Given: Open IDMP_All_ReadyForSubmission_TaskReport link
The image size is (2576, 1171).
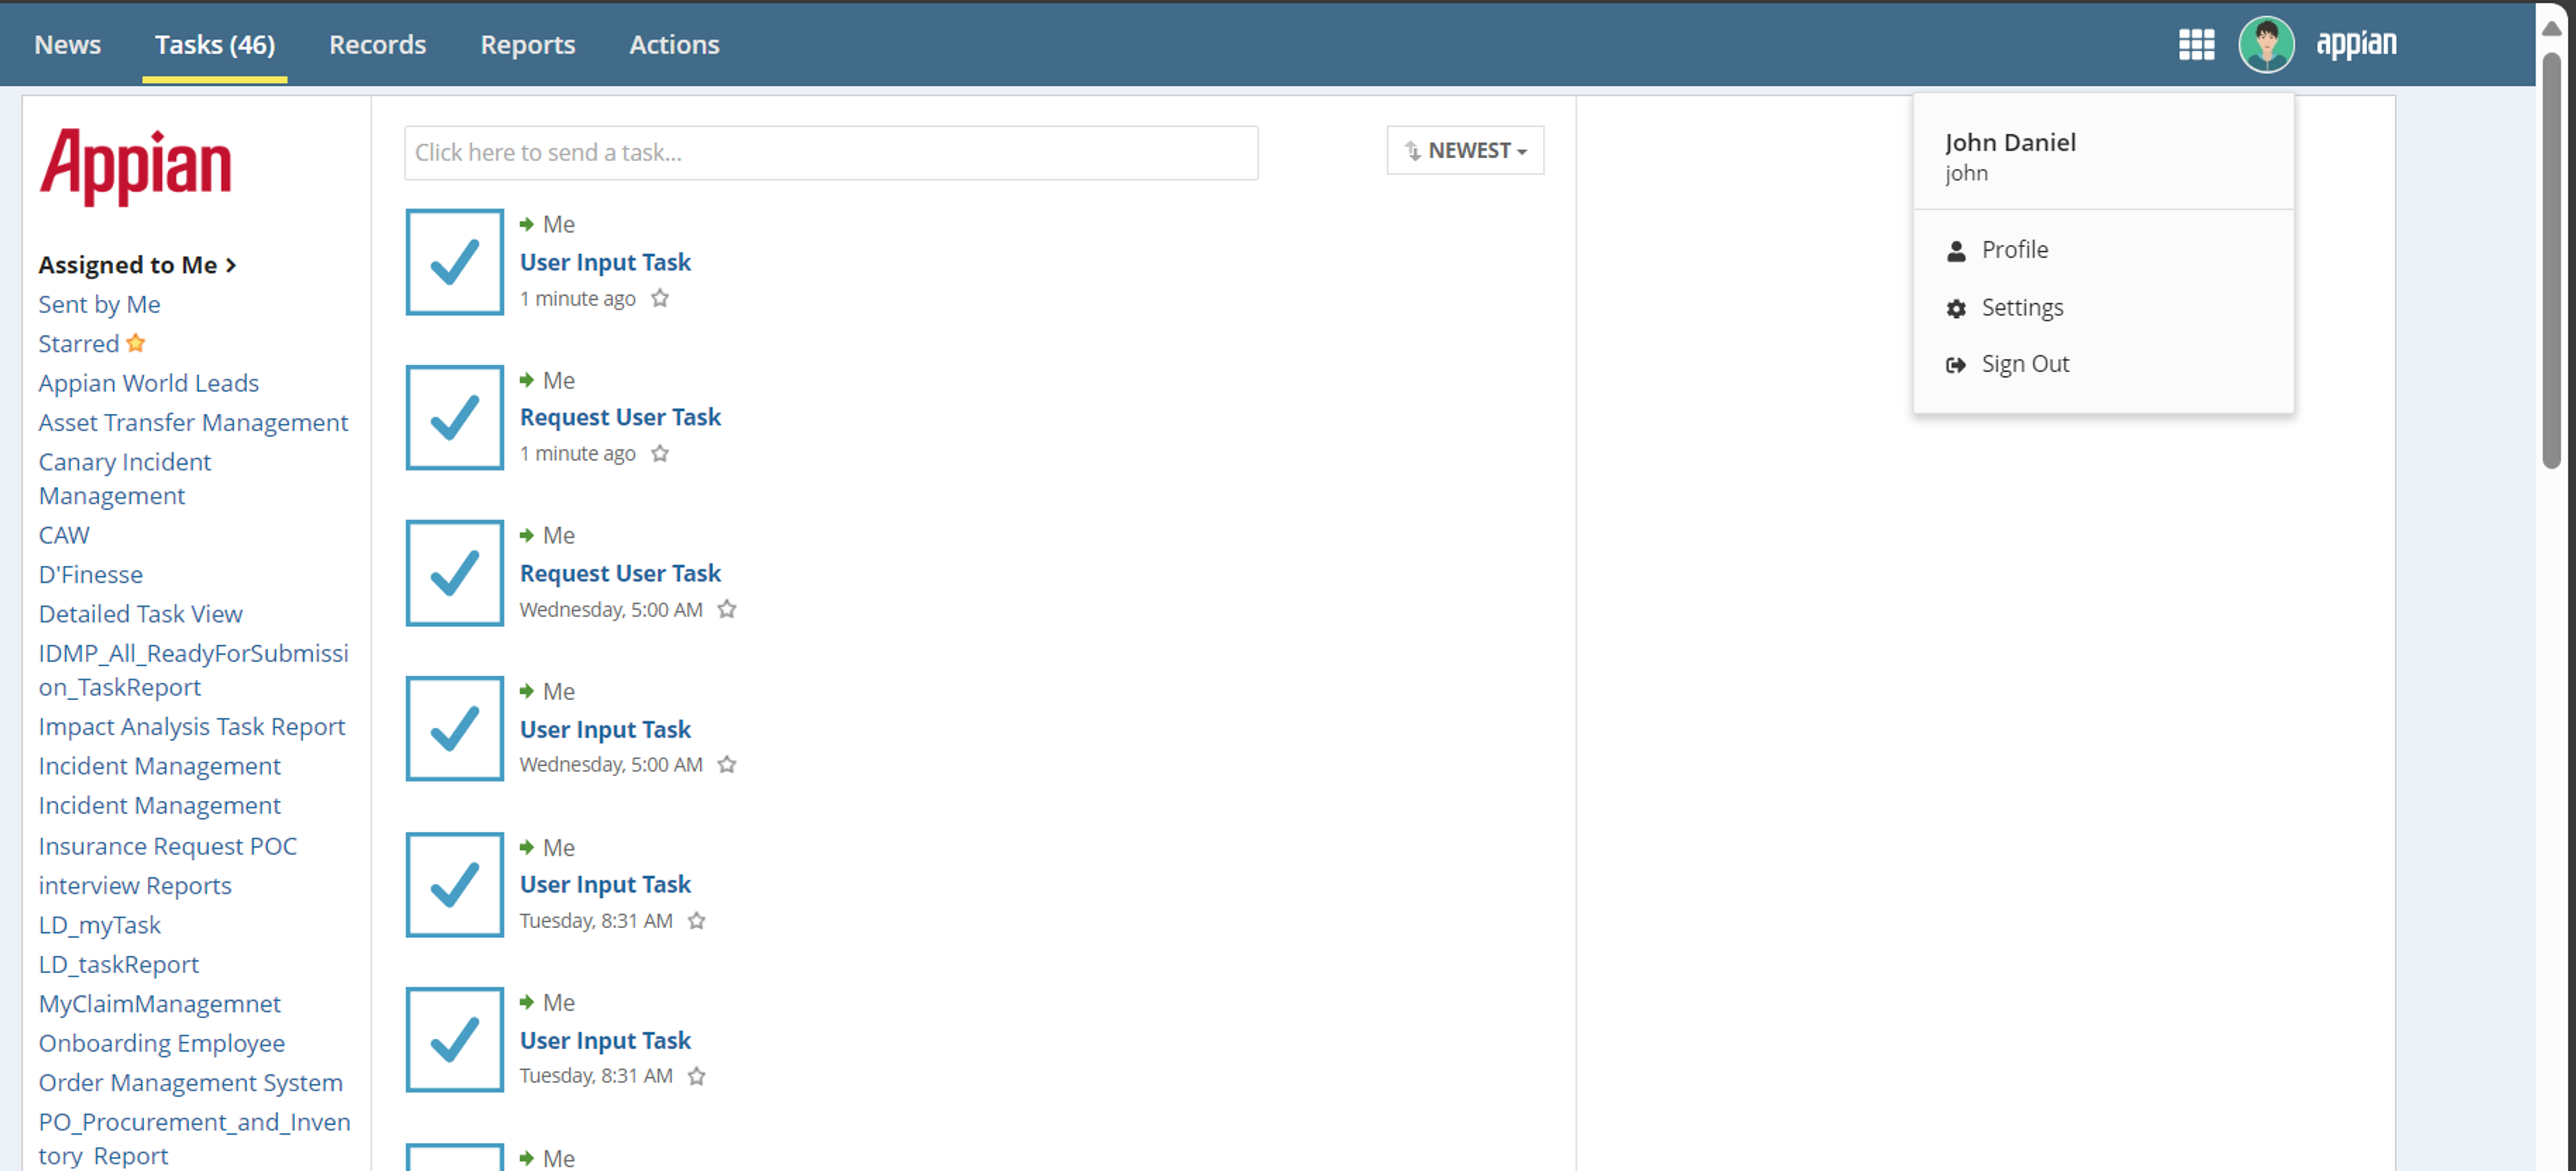Looking at the screenshot, I should tap(193, 670).
